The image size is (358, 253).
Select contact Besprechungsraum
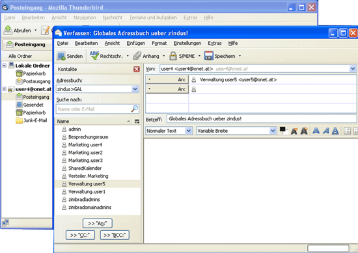pos(98,137)
